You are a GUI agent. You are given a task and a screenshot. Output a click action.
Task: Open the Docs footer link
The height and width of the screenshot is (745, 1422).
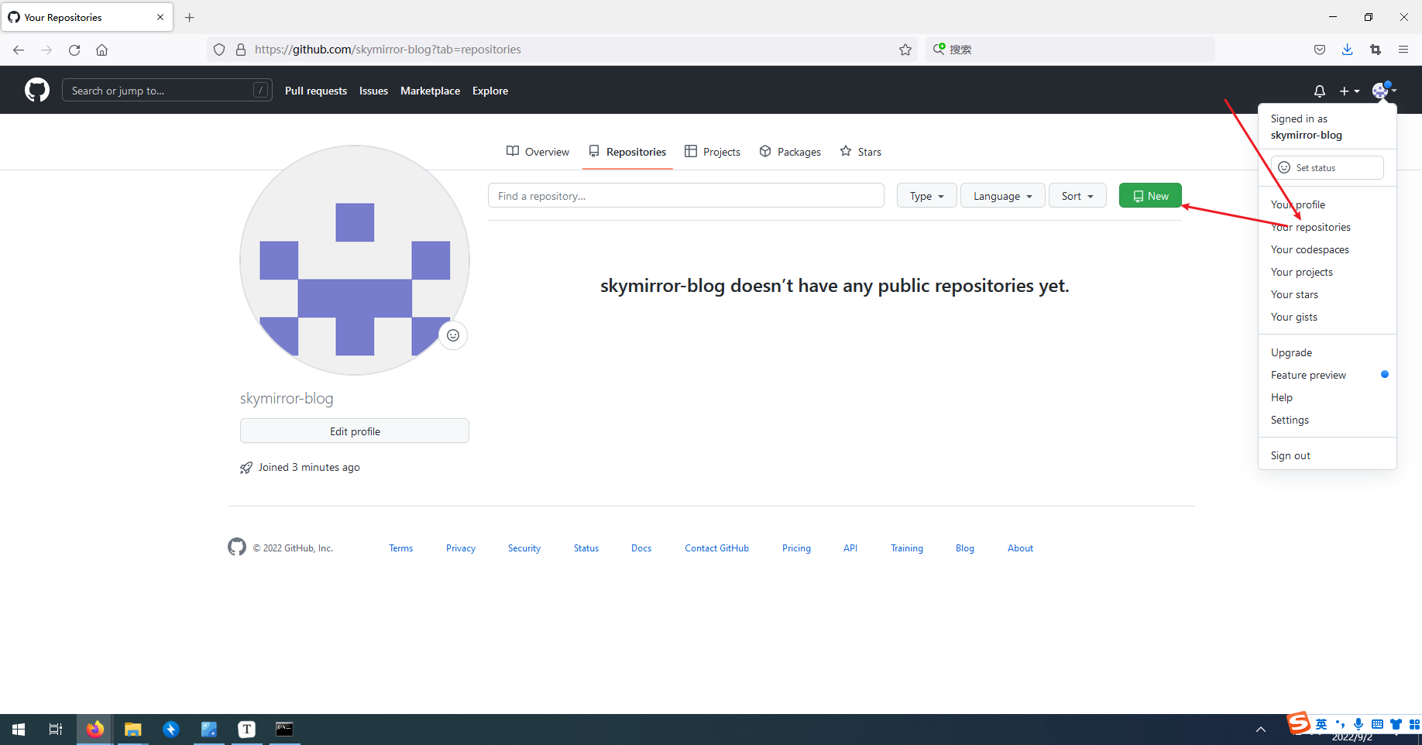click(641, 548)
